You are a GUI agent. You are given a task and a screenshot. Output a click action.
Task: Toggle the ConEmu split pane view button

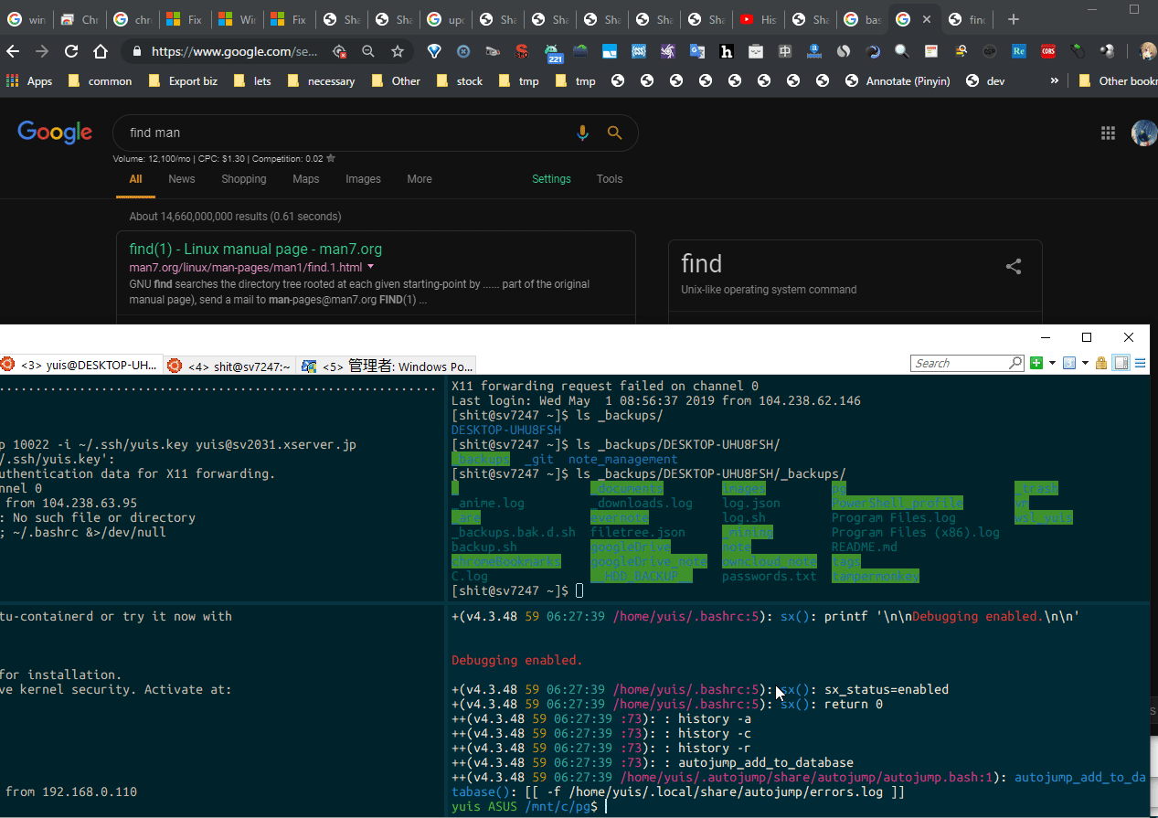point(1121,363)
